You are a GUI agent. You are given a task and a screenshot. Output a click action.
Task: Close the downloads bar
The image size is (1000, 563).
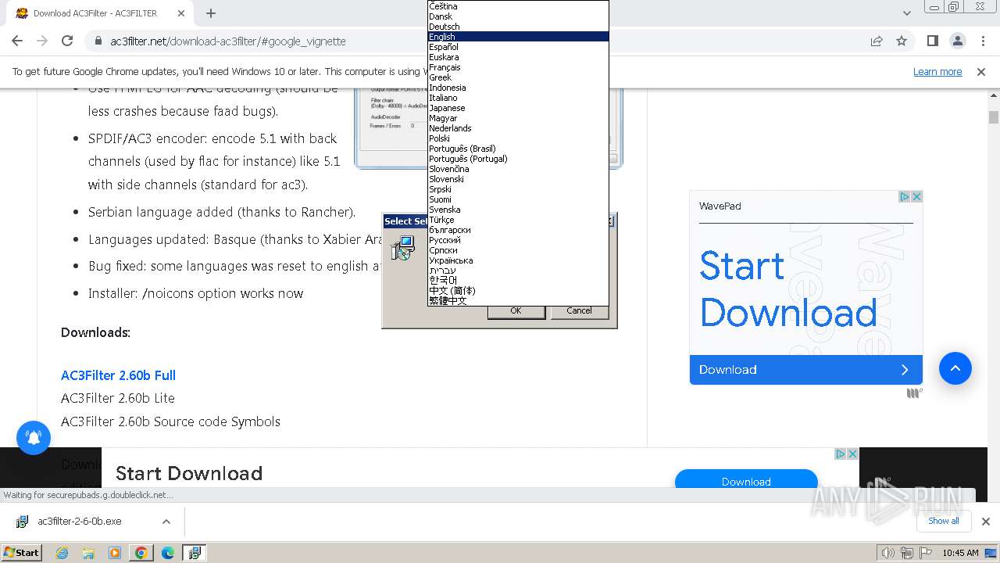pos(985,522)
